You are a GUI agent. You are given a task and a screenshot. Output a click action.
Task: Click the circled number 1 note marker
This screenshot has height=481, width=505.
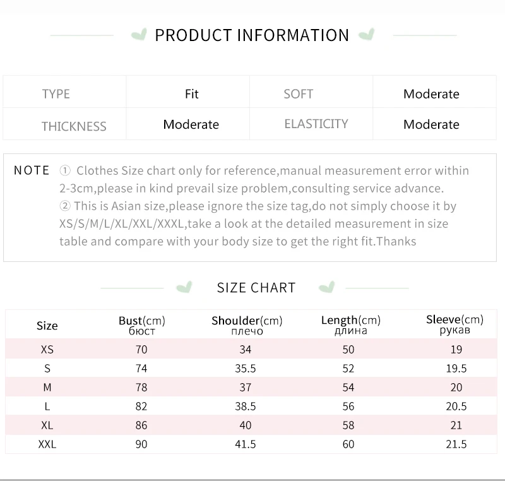65,170
